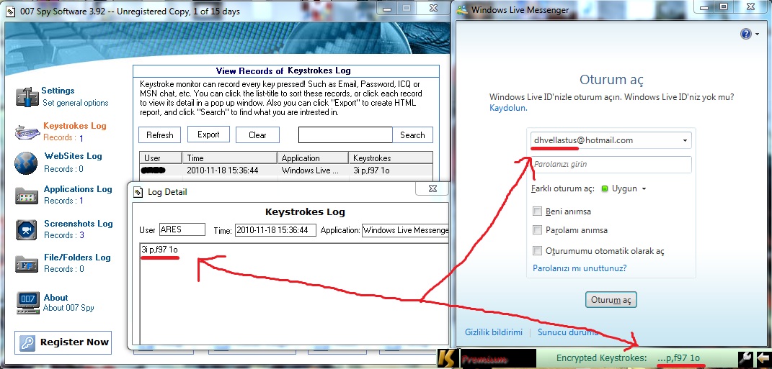Screen dimensions: 772x369
Task: Open the 'Gizlilik bildirimi' link
Action: tap(493, 332)
